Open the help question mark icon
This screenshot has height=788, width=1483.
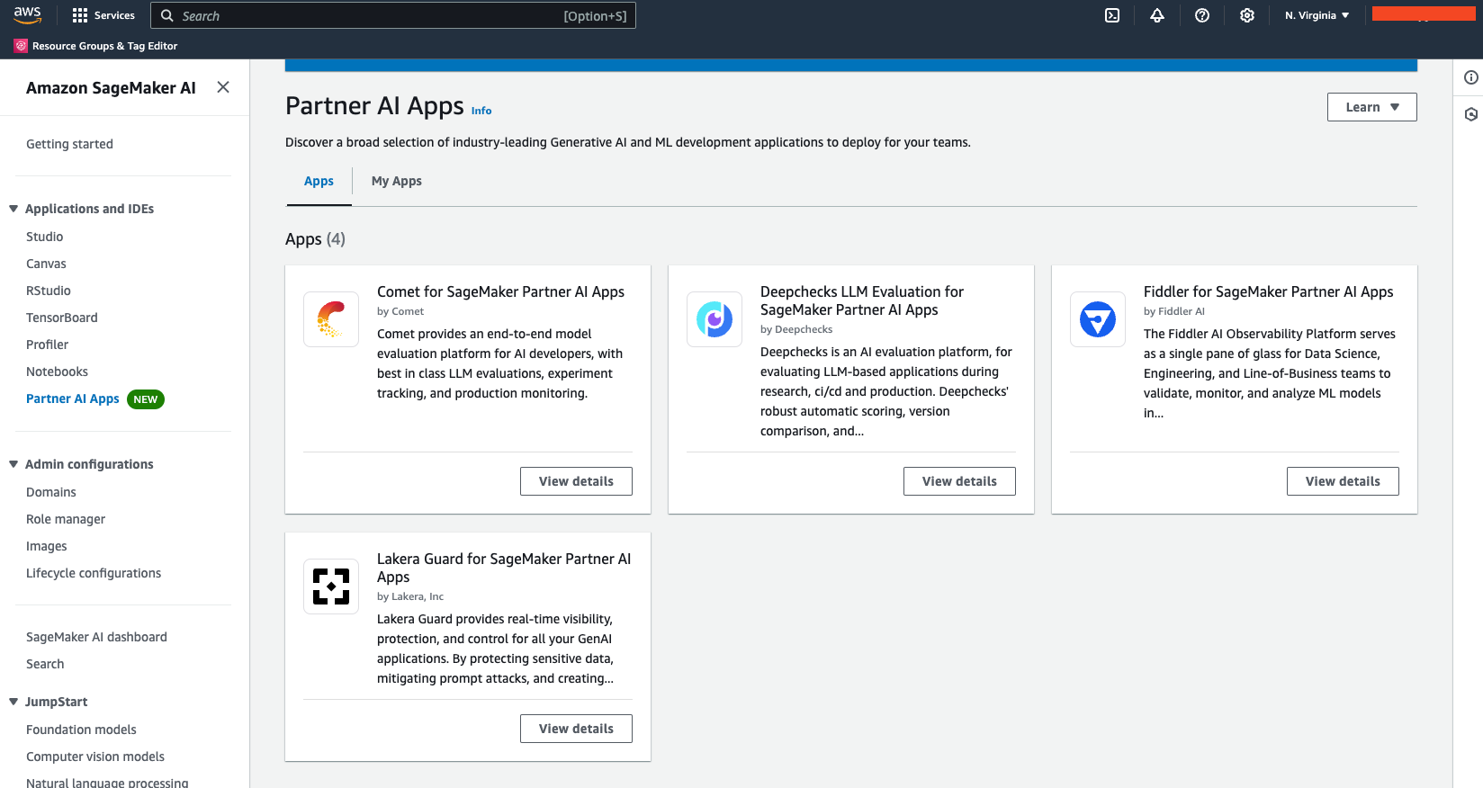point(1202,15)
